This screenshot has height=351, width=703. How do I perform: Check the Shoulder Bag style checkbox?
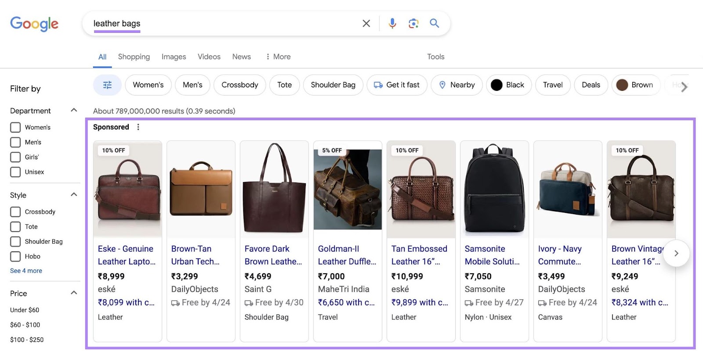[x=15, y=242]
